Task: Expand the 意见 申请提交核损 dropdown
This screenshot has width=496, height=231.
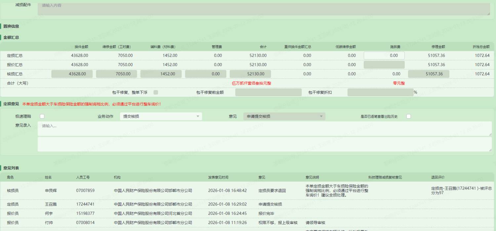Action: (x=321, y=116)
